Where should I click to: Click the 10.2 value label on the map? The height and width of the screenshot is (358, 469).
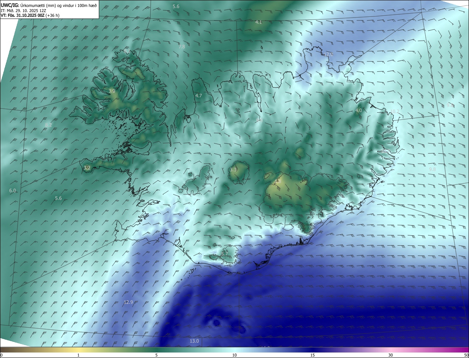tap(395, 111)
